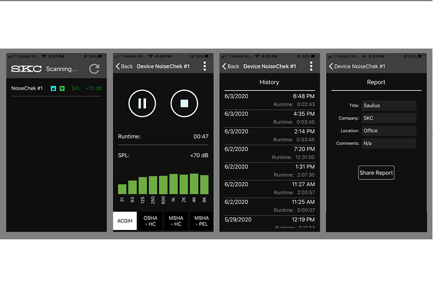Click the SPL value <70 dB on device screen
433x289 pixels.
(199, 155)
